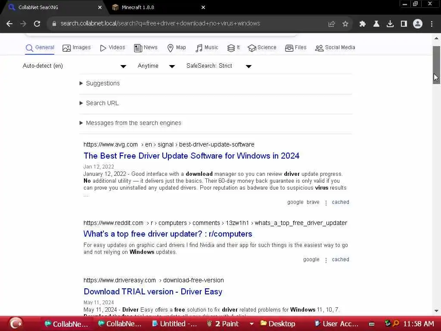Screen dimensions: 441x331
Task: Go back with the browser back arrow
Action: point(9,24)
